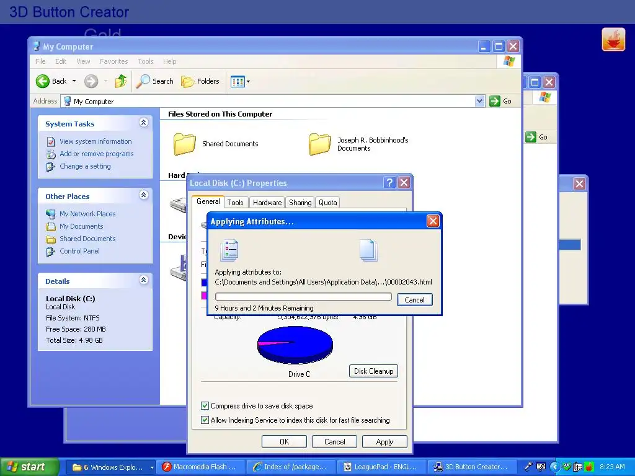The width and height of the screenshot is (635, 476).
Task: Click the My Network Places icon
Action: tap(51, 214)
